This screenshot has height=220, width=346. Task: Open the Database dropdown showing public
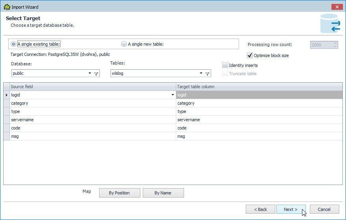coord(90,73)
